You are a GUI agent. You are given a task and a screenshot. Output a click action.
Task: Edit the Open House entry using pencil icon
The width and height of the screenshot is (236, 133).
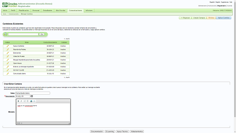click(x=7, y=63)
